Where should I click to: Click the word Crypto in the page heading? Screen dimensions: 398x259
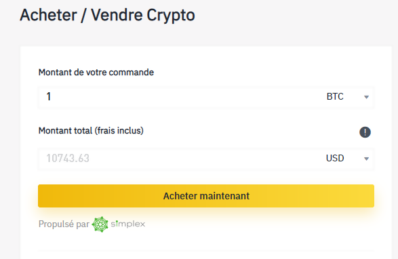pos(171,16)
